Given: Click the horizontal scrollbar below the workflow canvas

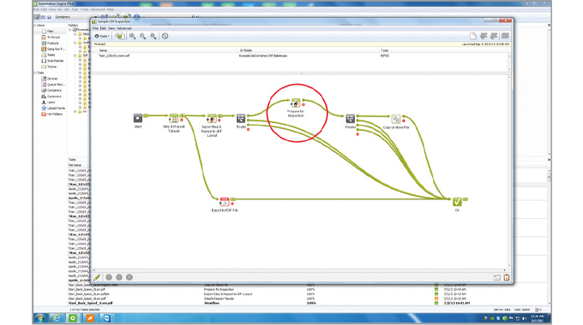Looking at the screenshot, I should [x=299, y=270].
